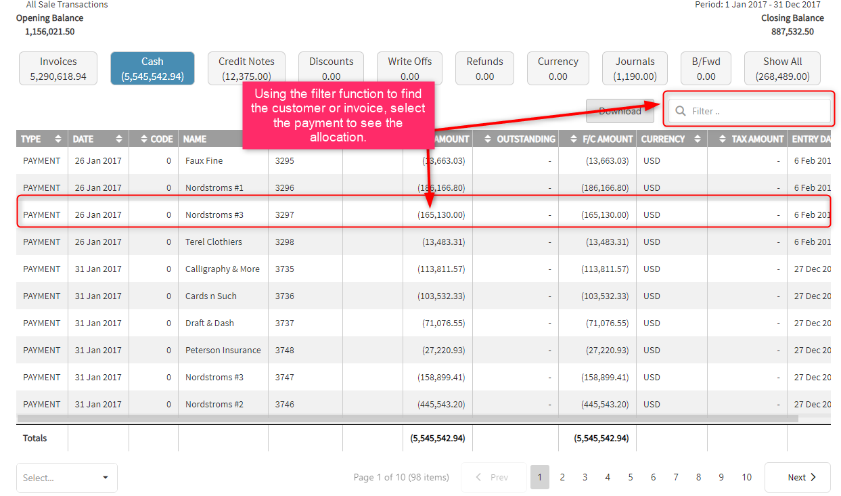Sort by the CODE column arrows
The image size is (841, 496).
pyautogui.click(x=143, y=139)
